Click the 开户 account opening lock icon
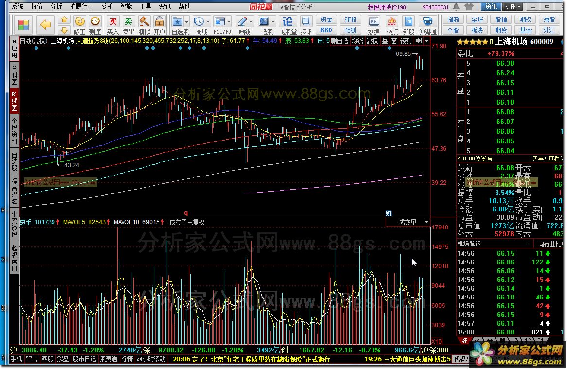Screen dimensions: 567x369 tap(159, 25)
